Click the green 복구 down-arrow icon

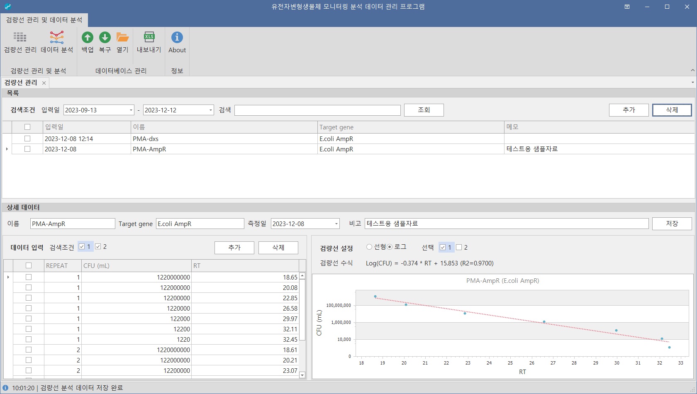(105, 38)
